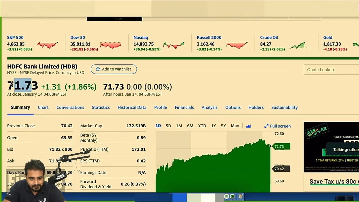Open the Profile tab
This screenshot has width=359, height=202.
(x=160, y=107)
